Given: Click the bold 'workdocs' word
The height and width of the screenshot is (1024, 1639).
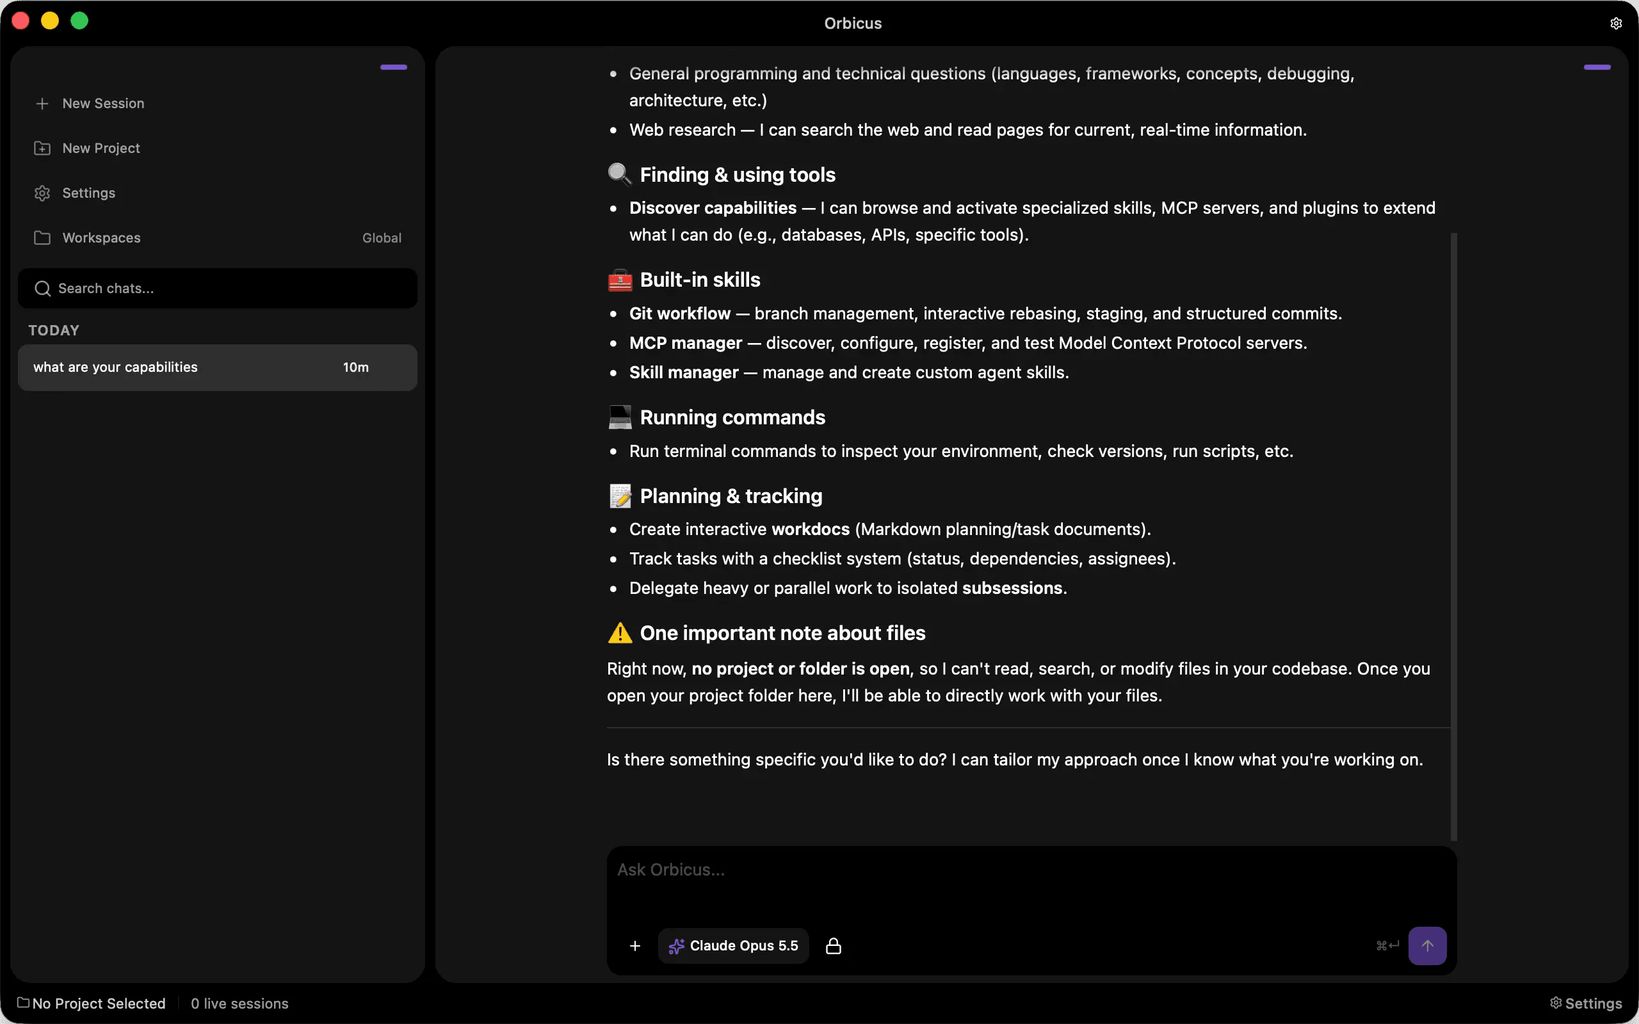Looking at the screenshot, I should (810, 529).
